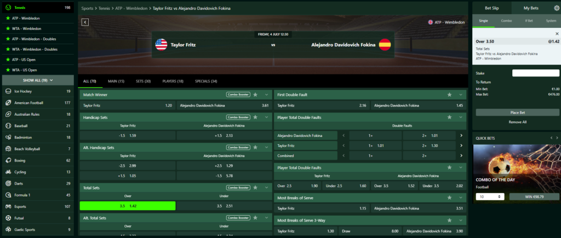Switch to the SPECIALS (34) tab
Viewport: 561px width, 238px height.
(206, 81)
